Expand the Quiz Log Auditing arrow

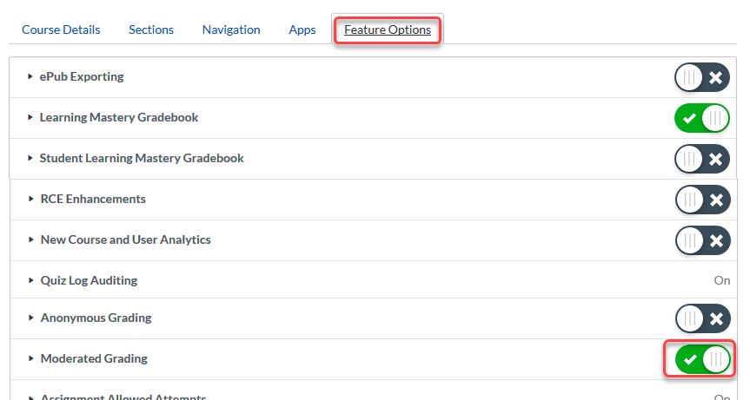[x=31, y=280]
